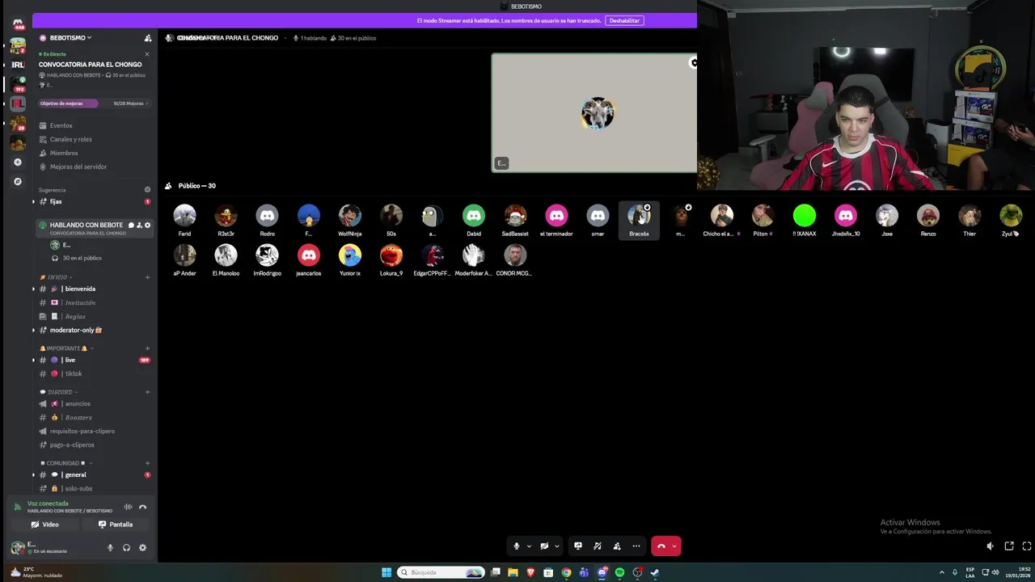Open Mejoras del servidor

[78, 167]
